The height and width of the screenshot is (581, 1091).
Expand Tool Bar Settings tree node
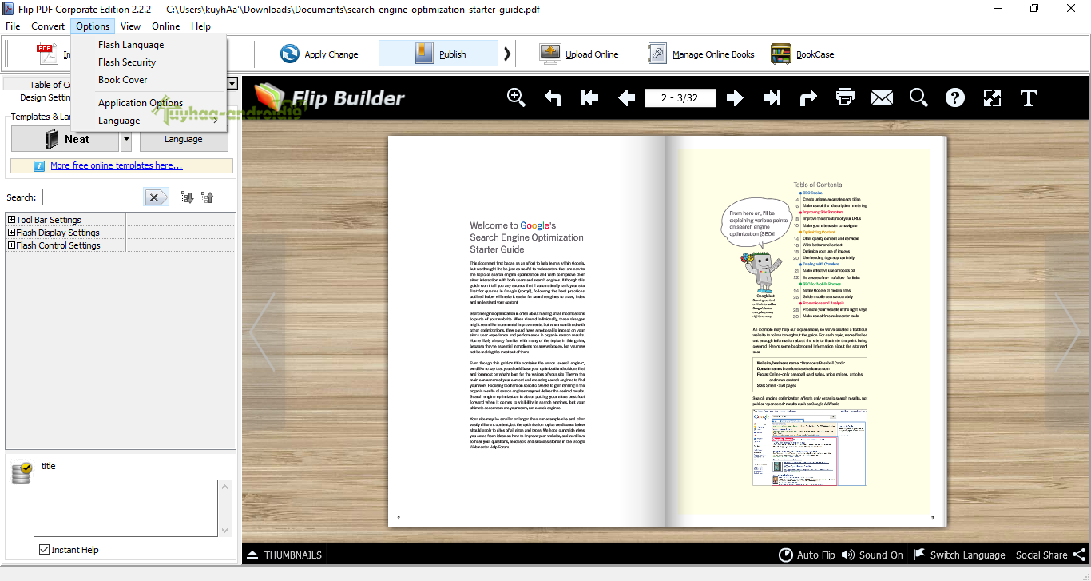click(12, 220)
